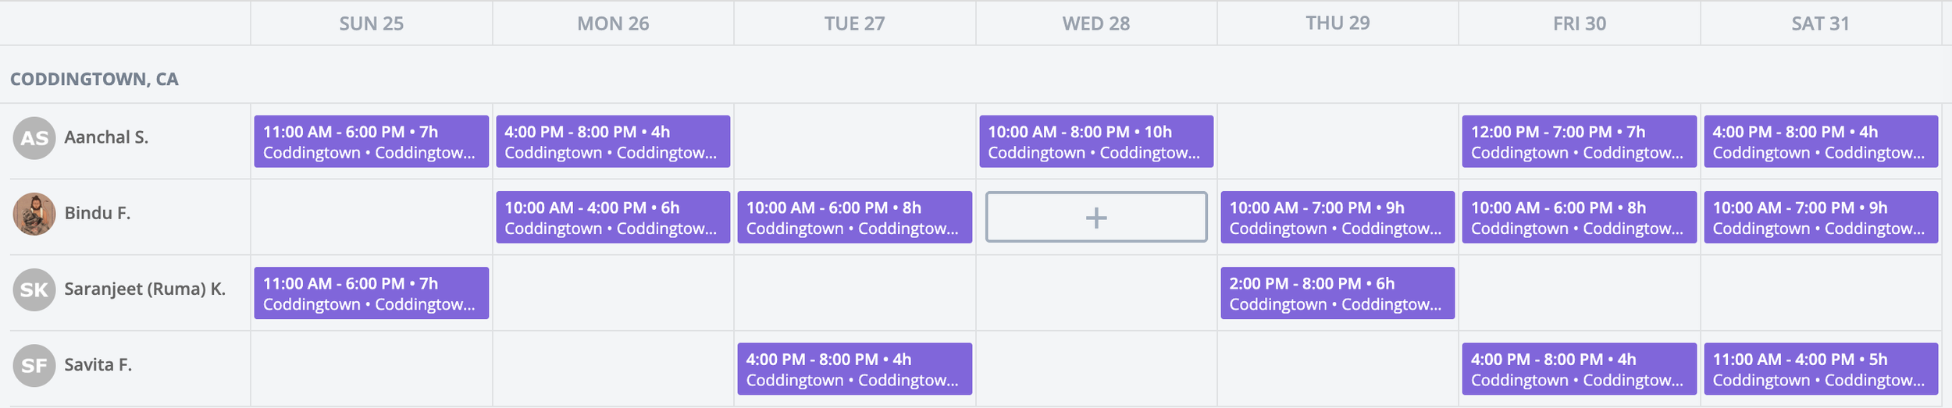Add shift for Bindu F. on Wednesday using plus
The height and width of the screenshot is (408, 1952).
coord(1096,217)
